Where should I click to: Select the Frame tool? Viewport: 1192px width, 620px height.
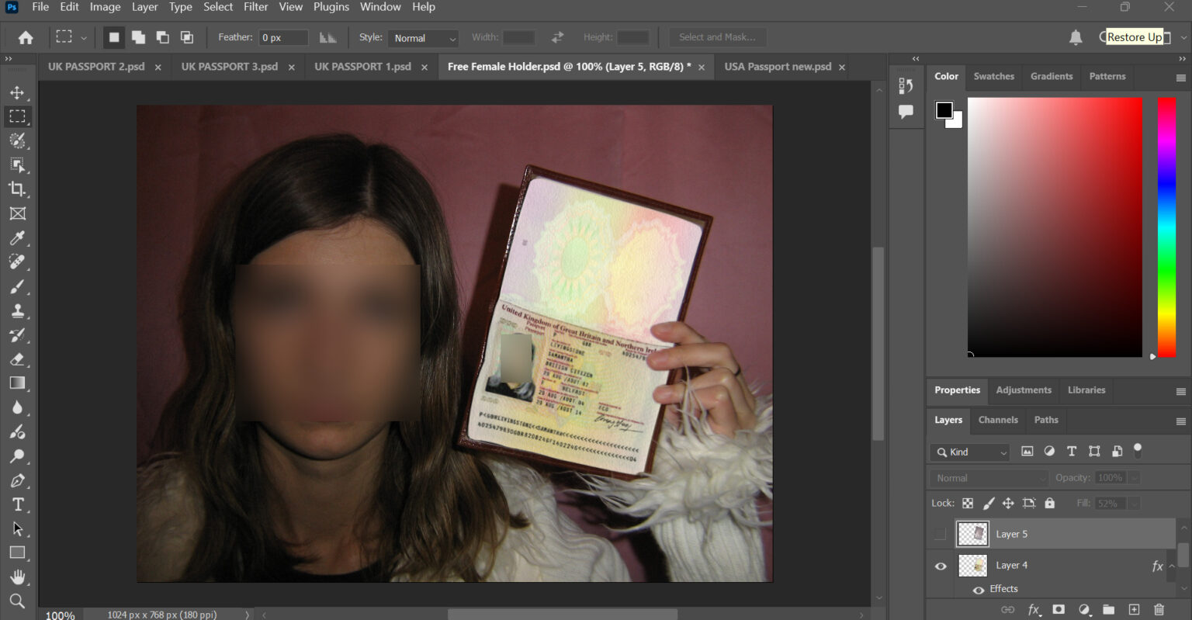17,213
